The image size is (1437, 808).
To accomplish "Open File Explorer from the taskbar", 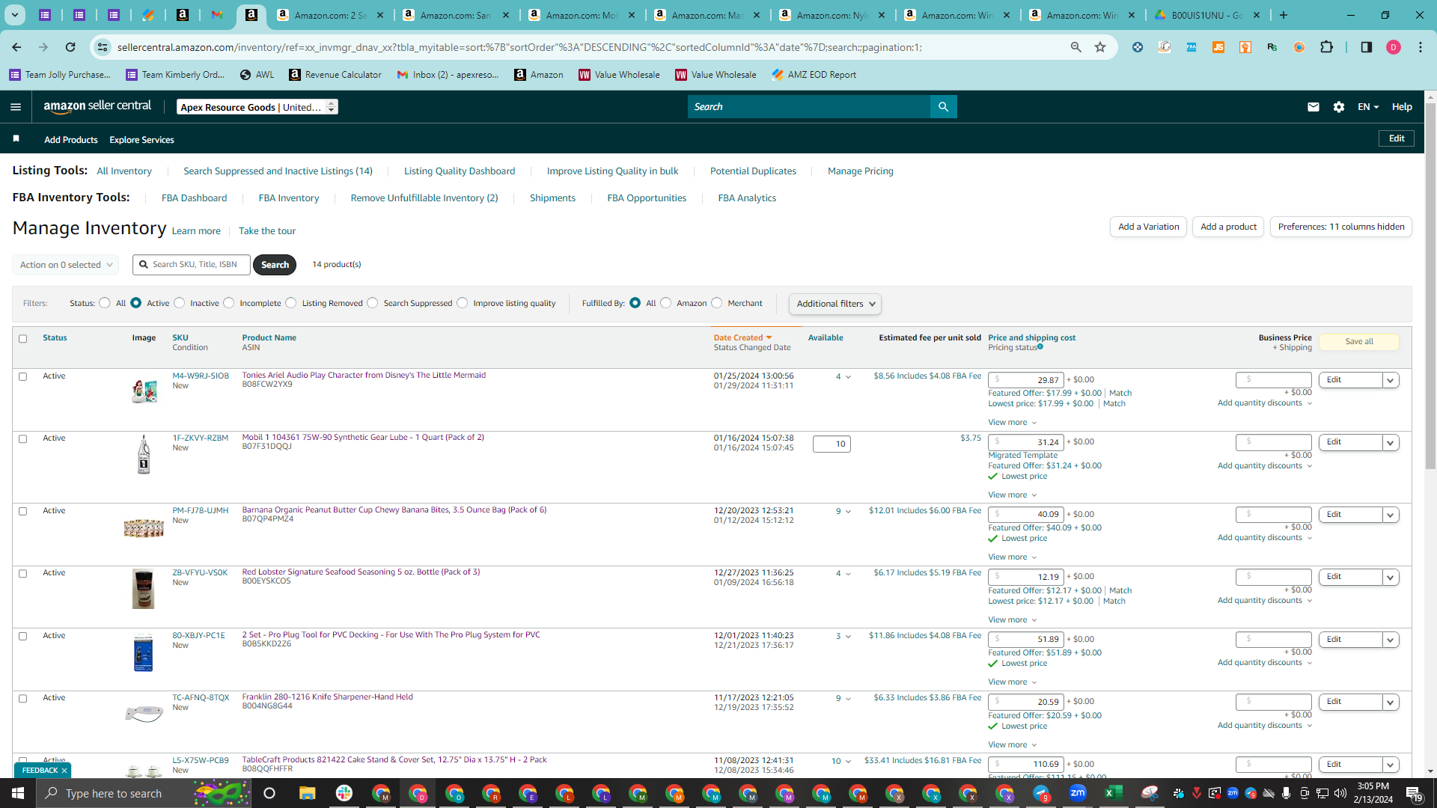I will [x=307, y=793].
